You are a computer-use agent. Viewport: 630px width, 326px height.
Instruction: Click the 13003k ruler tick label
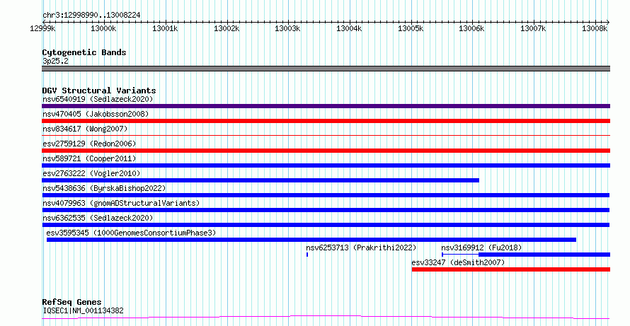(287, 29)
